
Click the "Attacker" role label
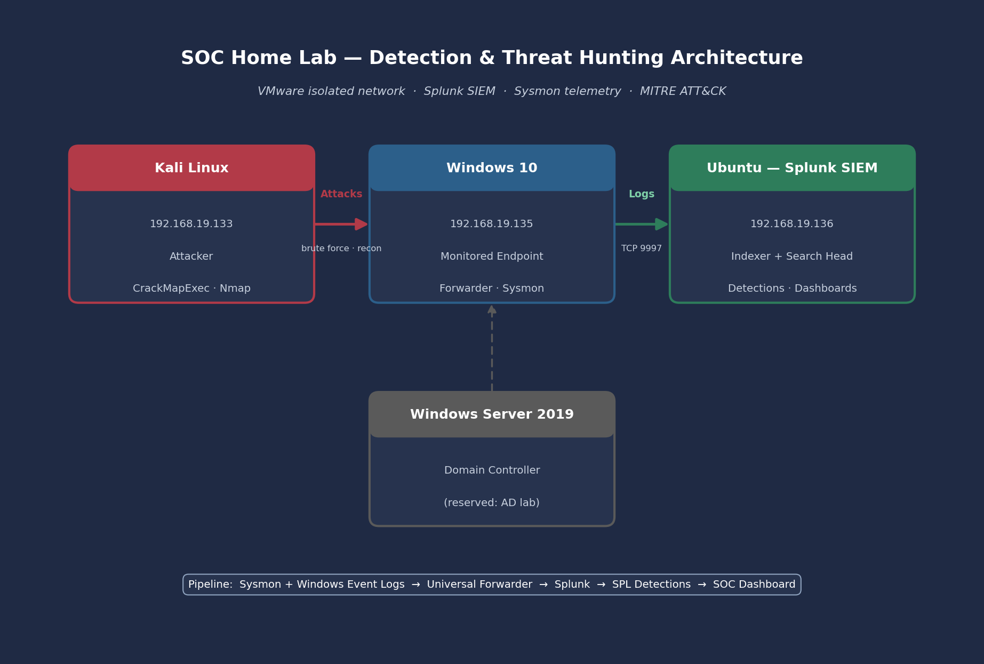click(191, 257)
